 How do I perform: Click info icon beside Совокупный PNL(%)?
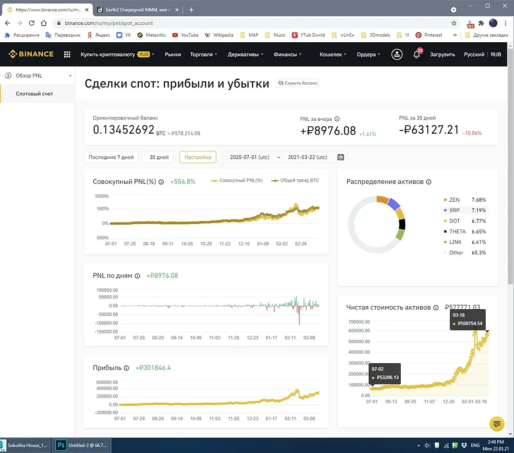pyautogui.click(x=161, y=182)
